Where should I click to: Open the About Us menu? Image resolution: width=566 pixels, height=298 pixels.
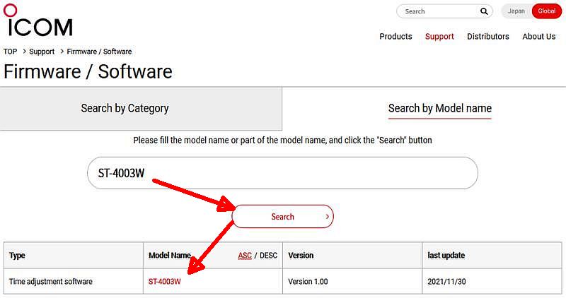[x=539, y=37]
